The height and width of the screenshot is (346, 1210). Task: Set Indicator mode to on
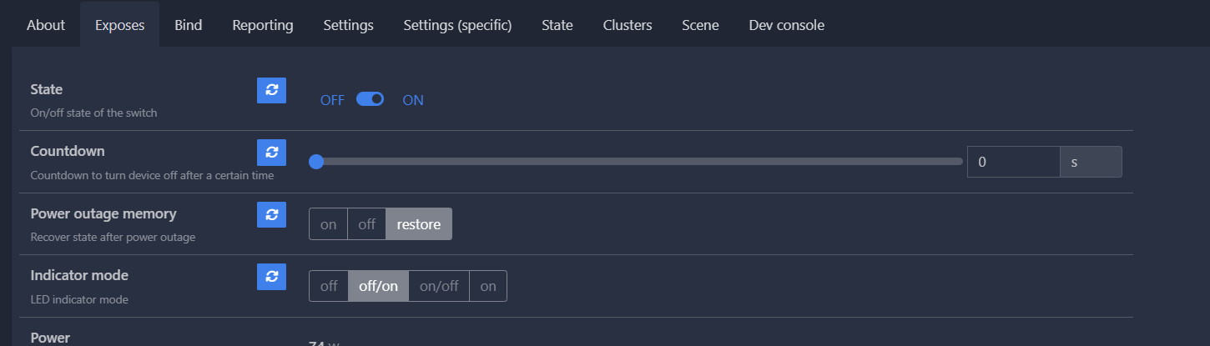488,286
